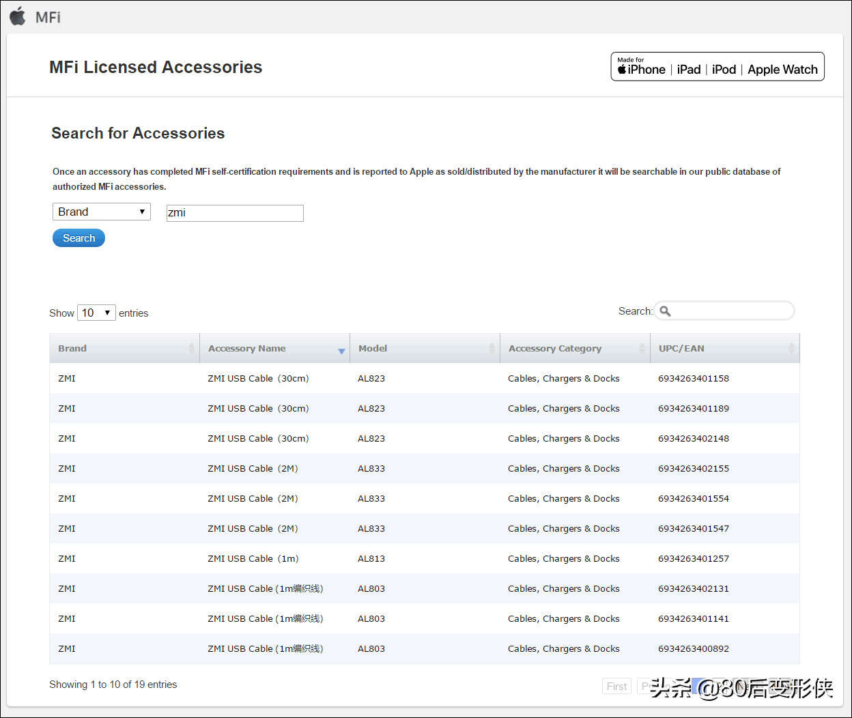Click the MFi Licensed Accessories heading
The image size is (852, 718).
(156, 67)
